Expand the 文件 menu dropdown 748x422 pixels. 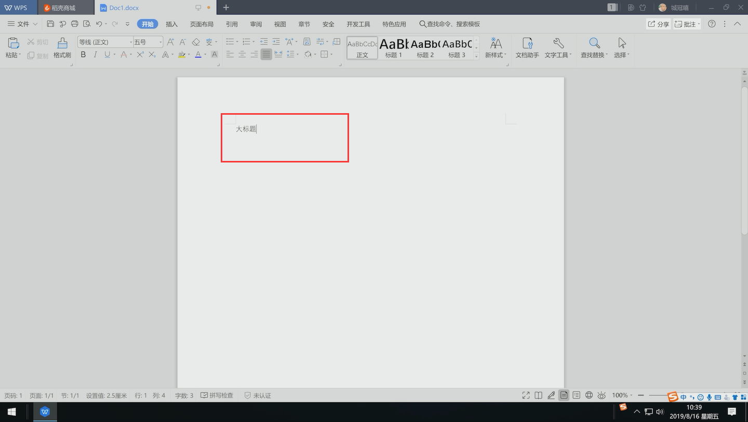click(x=22, y=24)
